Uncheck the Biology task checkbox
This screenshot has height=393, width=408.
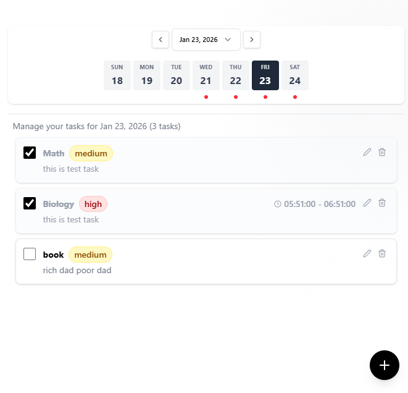coord(30,203)
